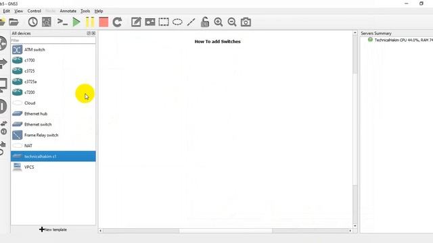Open the Control menu
This screenshot has height=243, width=433.
(x=35, y=11)
